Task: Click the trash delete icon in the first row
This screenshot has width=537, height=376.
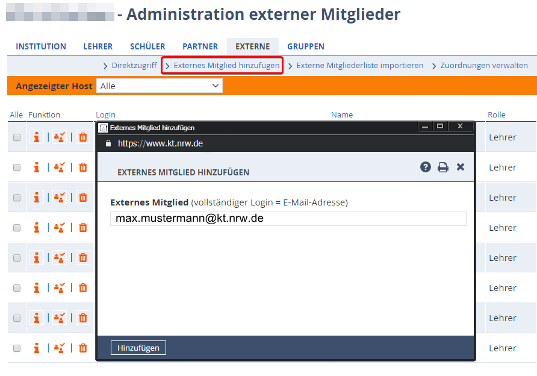Action: click(82, 137)
